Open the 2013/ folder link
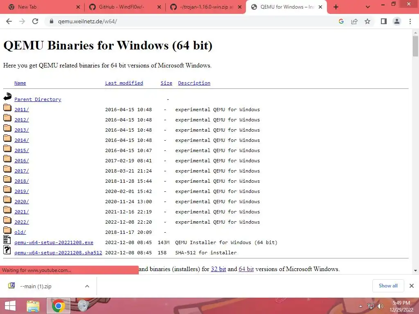 pos(22,130)
